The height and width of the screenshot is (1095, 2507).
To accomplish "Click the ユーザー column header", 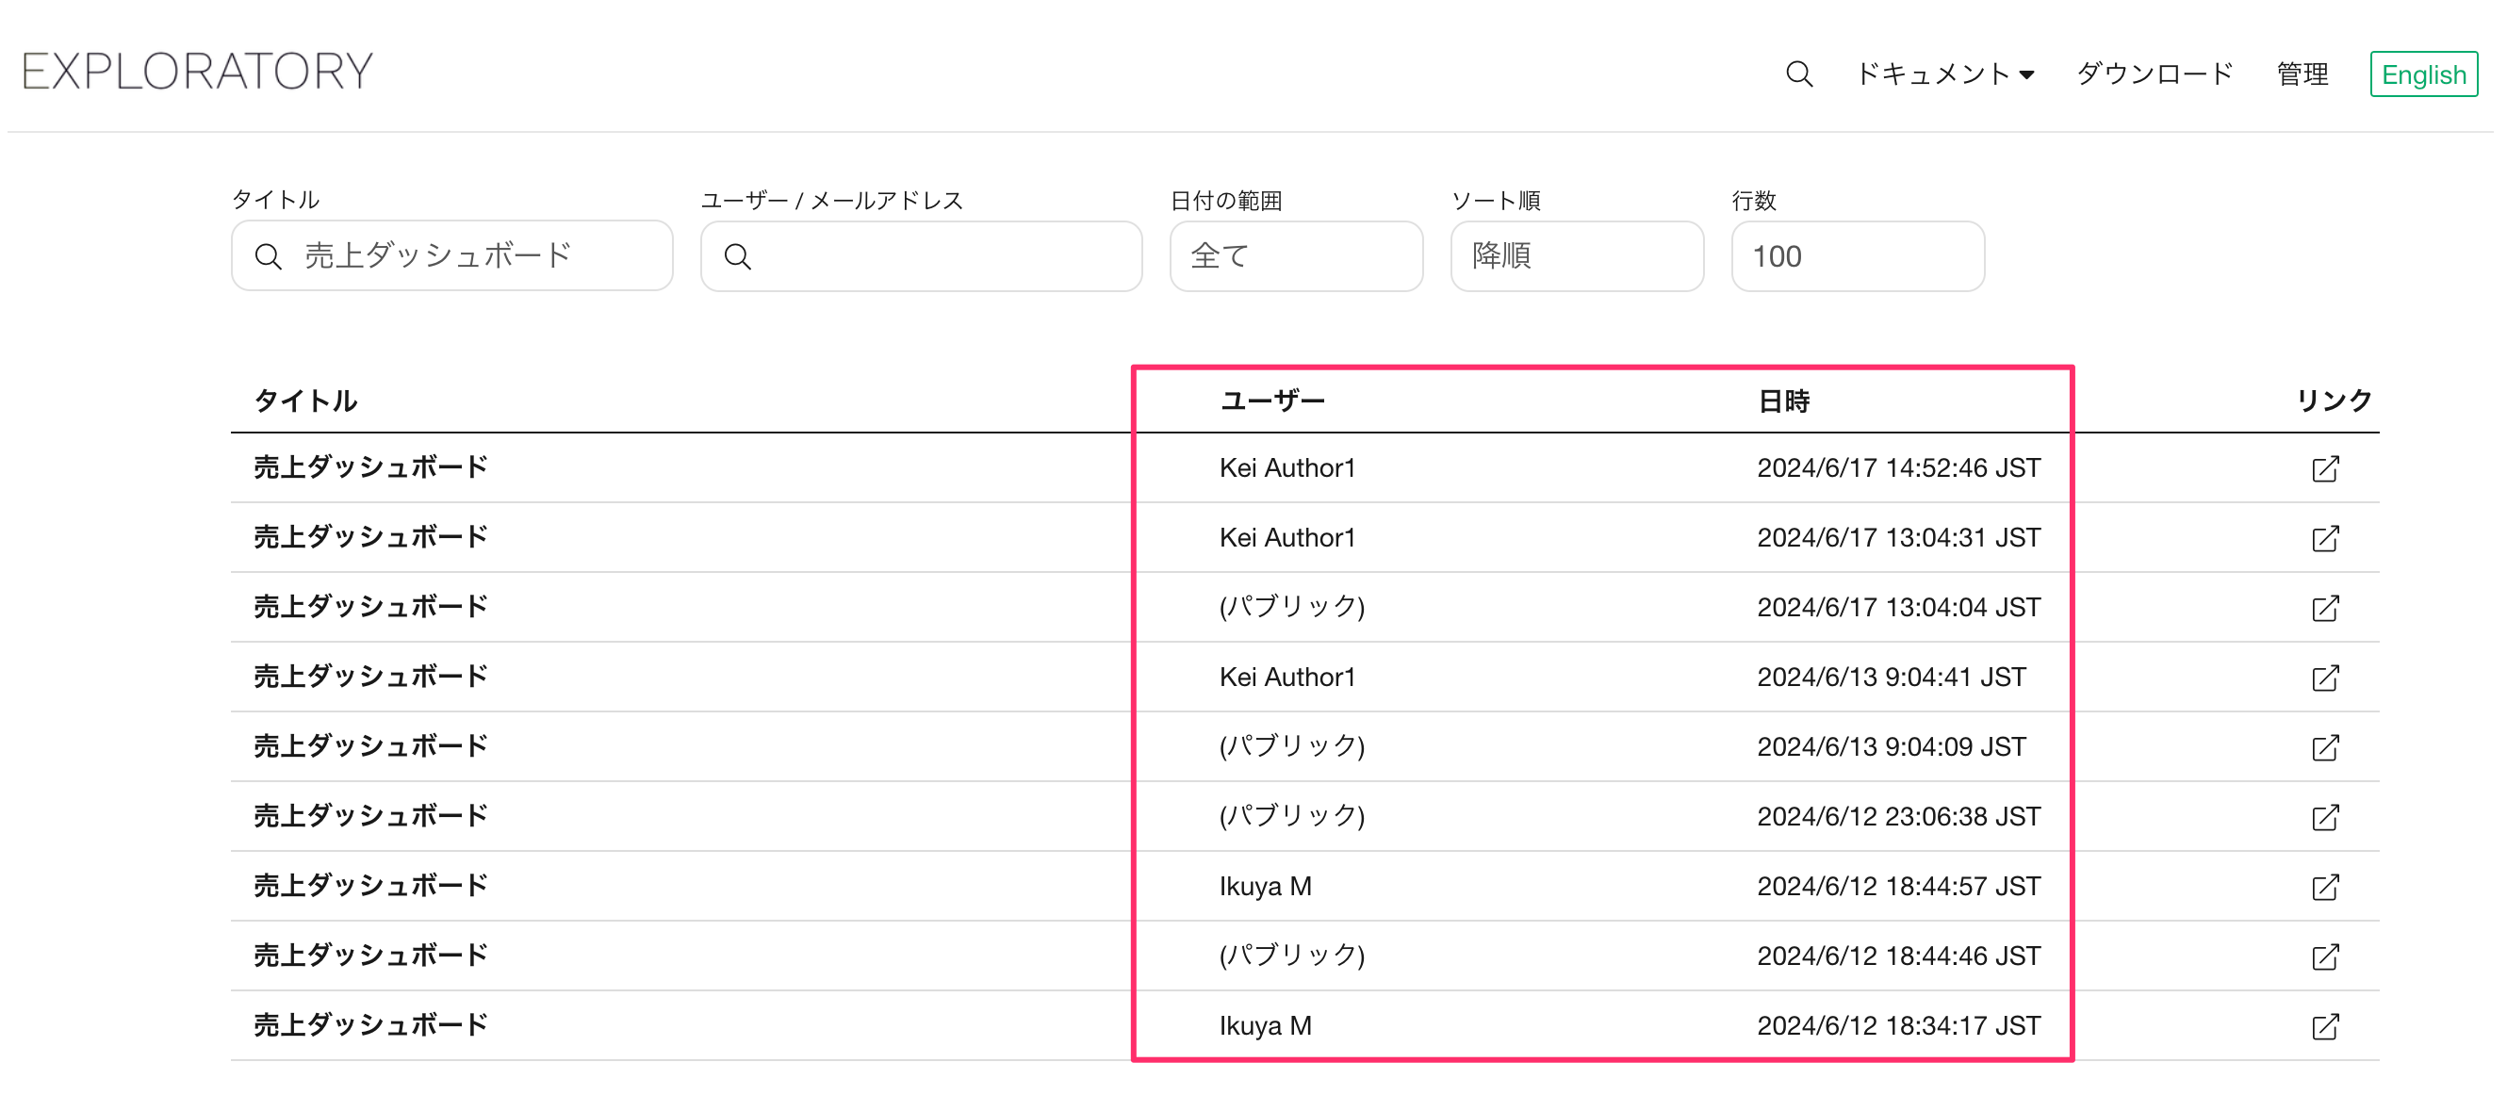I will [x=1272, y=401].
